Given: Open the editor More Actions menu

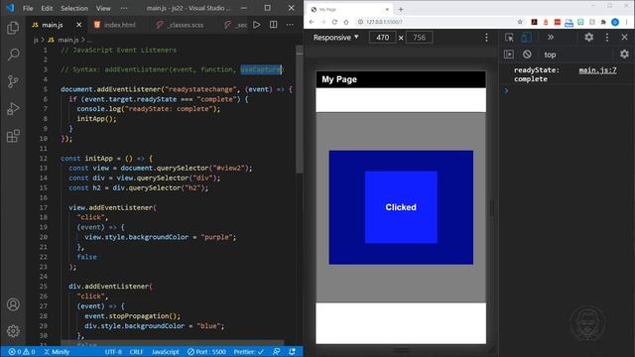Looking at the screenshot, I should (290, 25).
